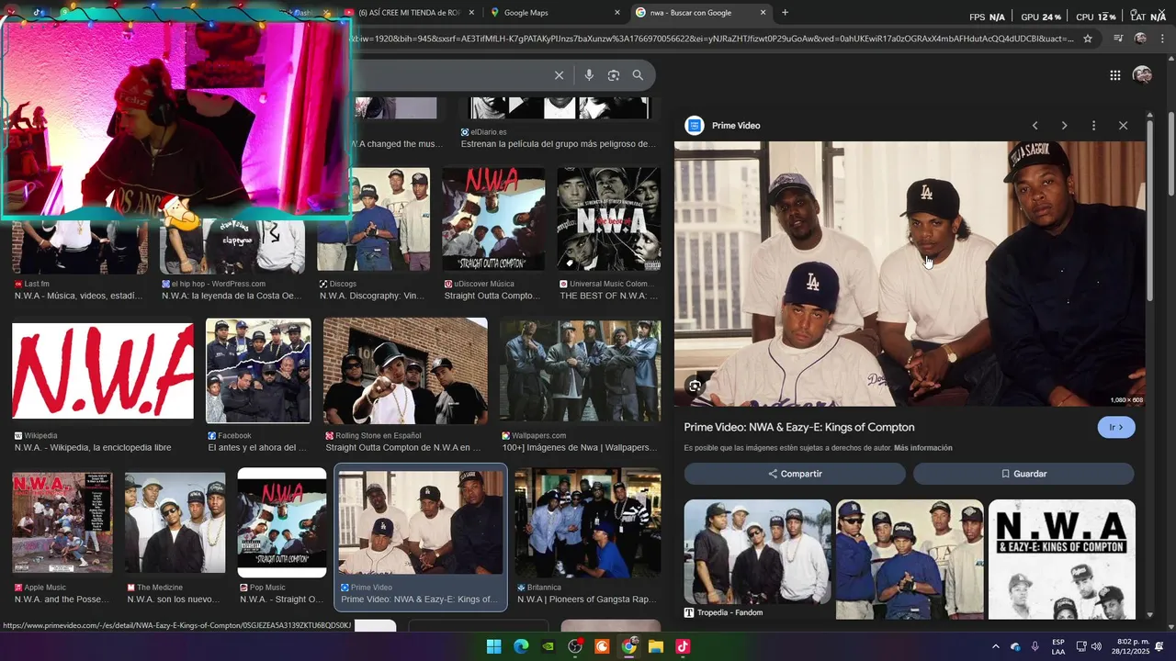The image size is (1176, 661).
Task: Open the Britannica Pioneers of Gangsta Rap image
Action: [587, 522]
